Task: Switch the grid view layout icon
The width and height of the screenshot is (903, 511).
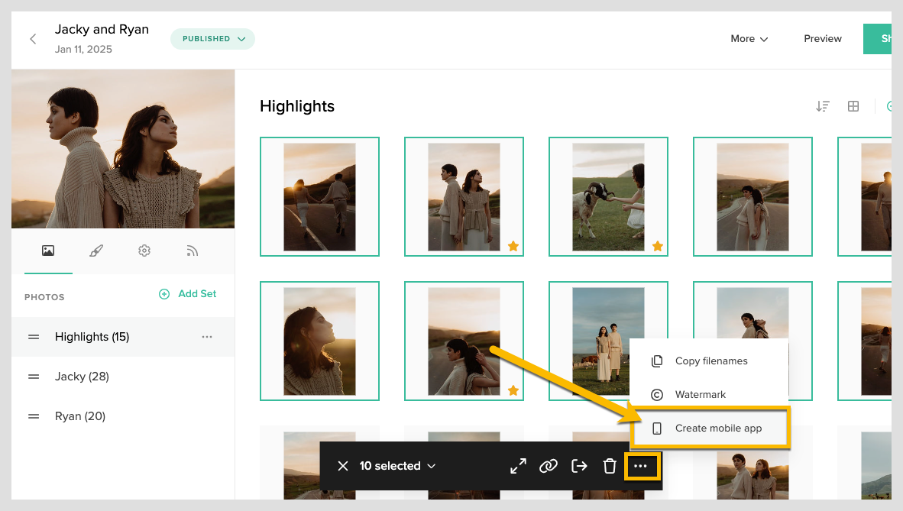Action: click(x=853, y=106)
